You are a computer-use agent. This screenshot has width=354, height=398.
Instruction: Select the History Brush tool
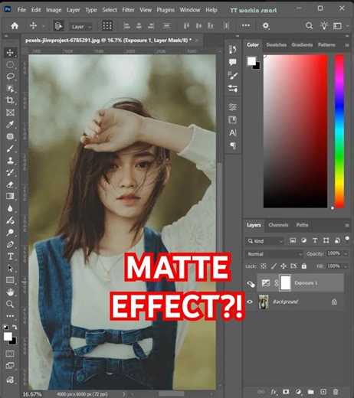(10, 172)
